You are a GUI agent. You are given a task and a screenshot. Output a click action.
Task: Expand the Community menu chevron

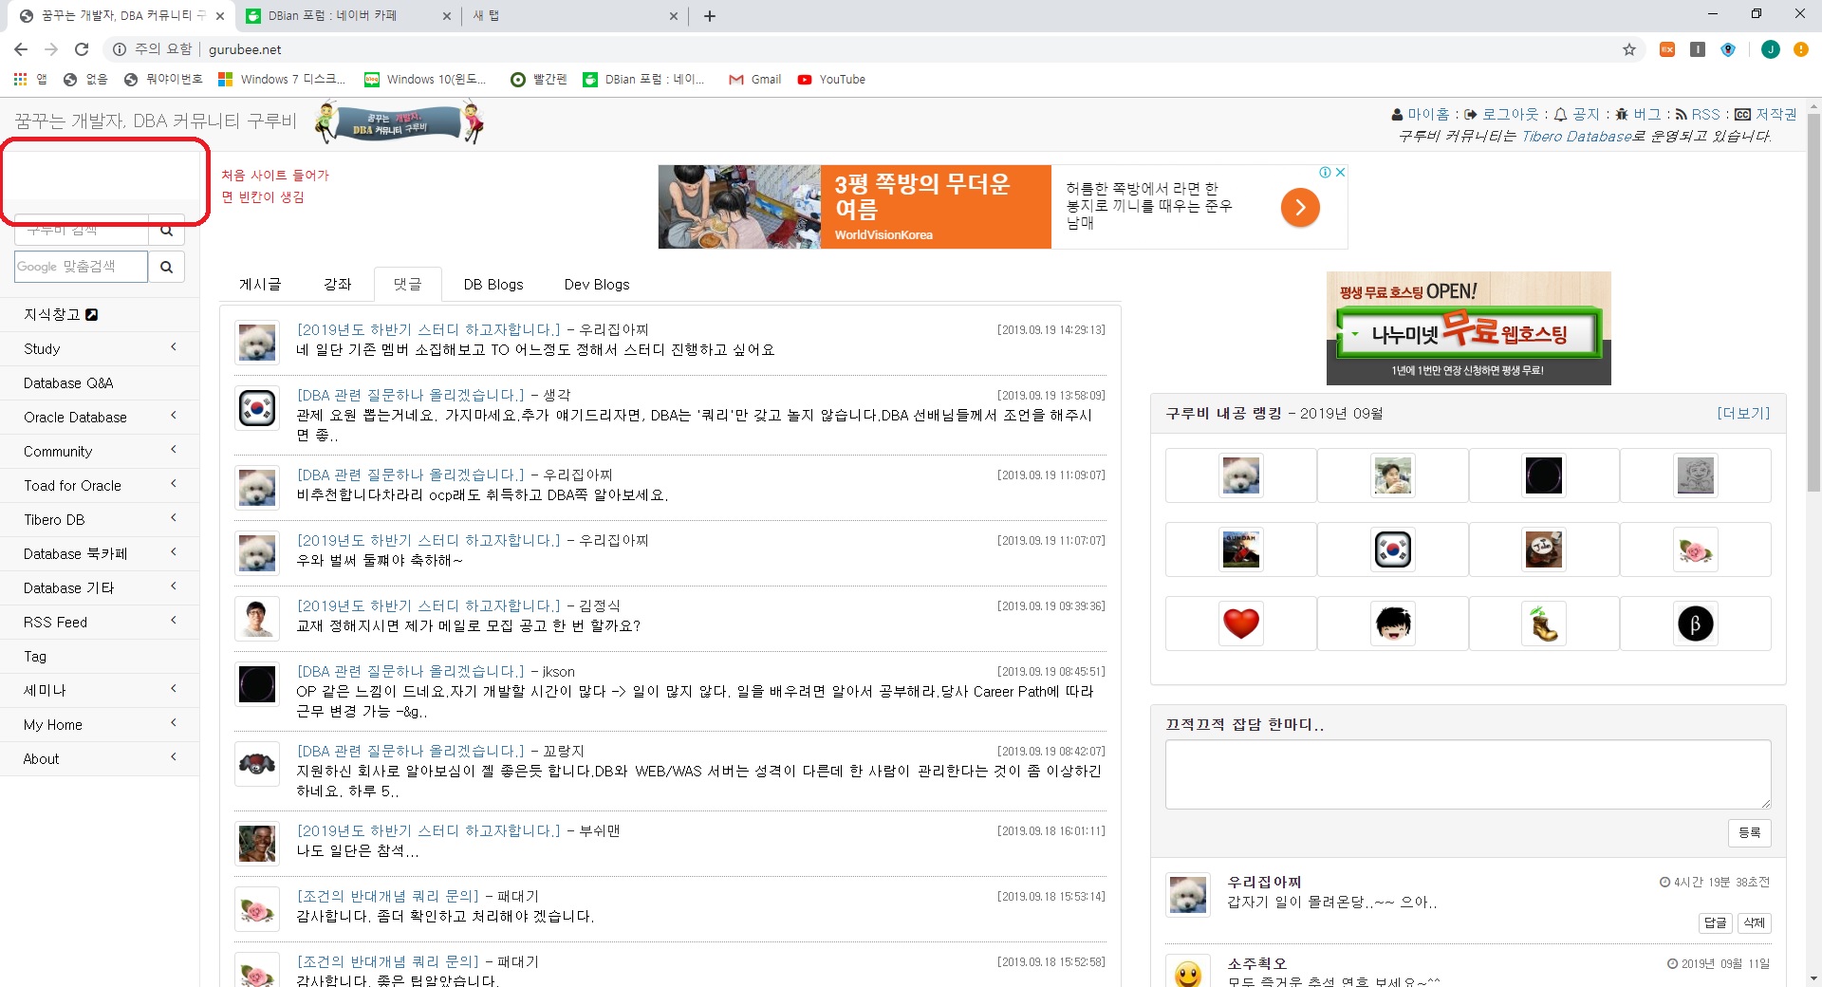(174, 450)
